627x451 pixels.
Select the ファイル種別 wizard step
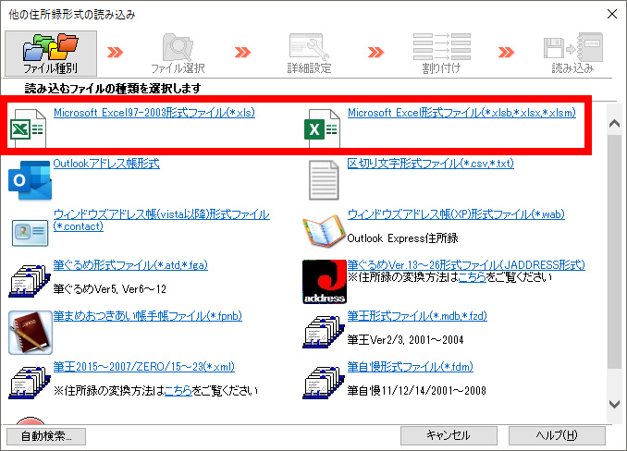point(51,54)
